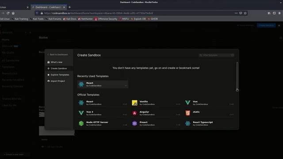Toggle the Firefox sidebar icon
283x159 pixels.
pos(274,13)
